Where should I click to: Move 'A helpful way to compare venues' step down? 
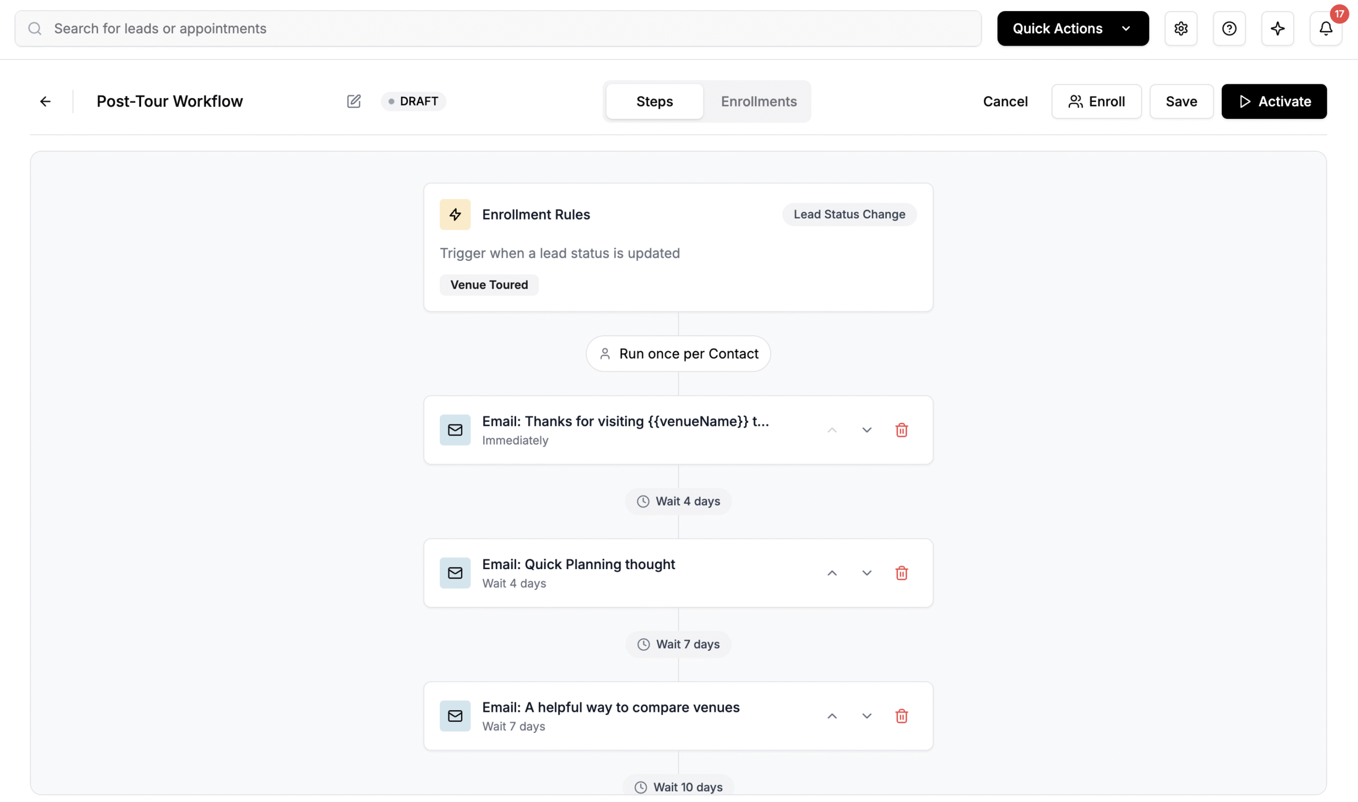pos(866,716)
